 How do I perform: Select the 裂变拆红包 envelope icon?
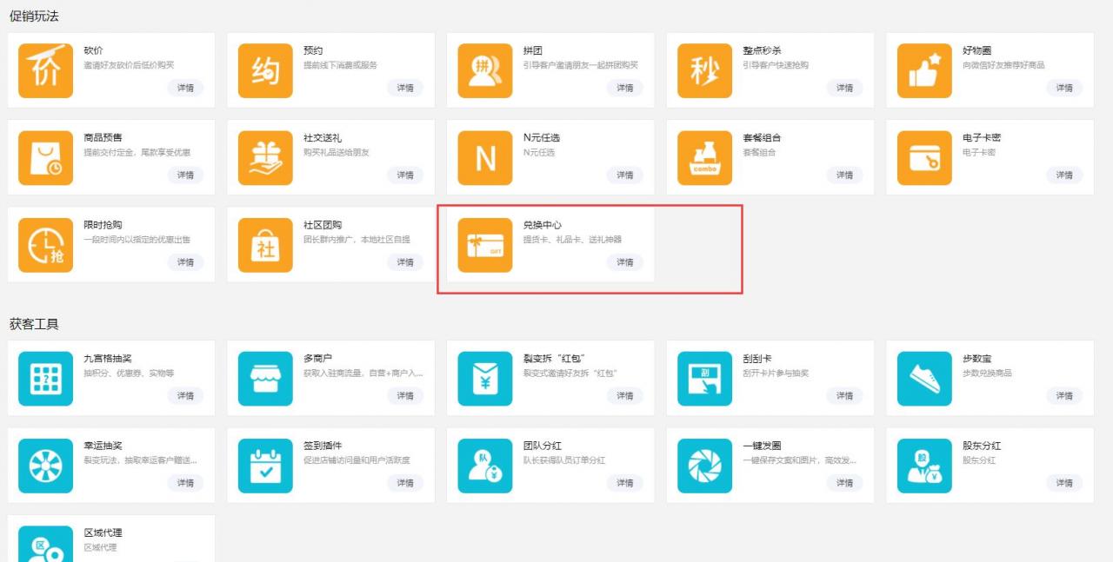(x=485, y=378)
